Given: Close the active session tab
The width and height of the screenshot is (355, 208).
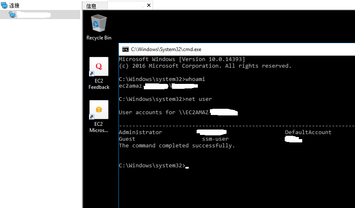Looking at the screenshot, I should (149, 5).
